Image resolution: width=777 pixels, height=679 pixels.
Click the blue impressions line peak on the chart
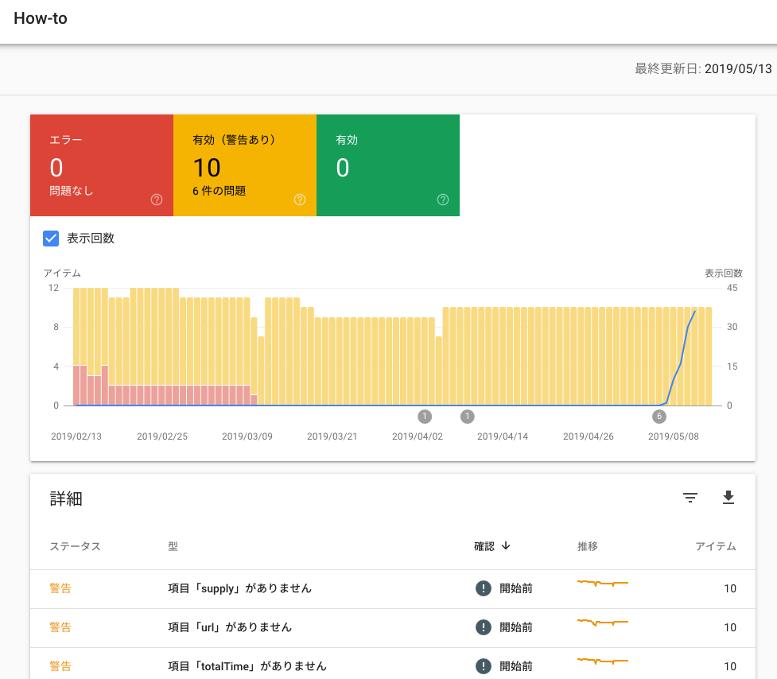695,312
